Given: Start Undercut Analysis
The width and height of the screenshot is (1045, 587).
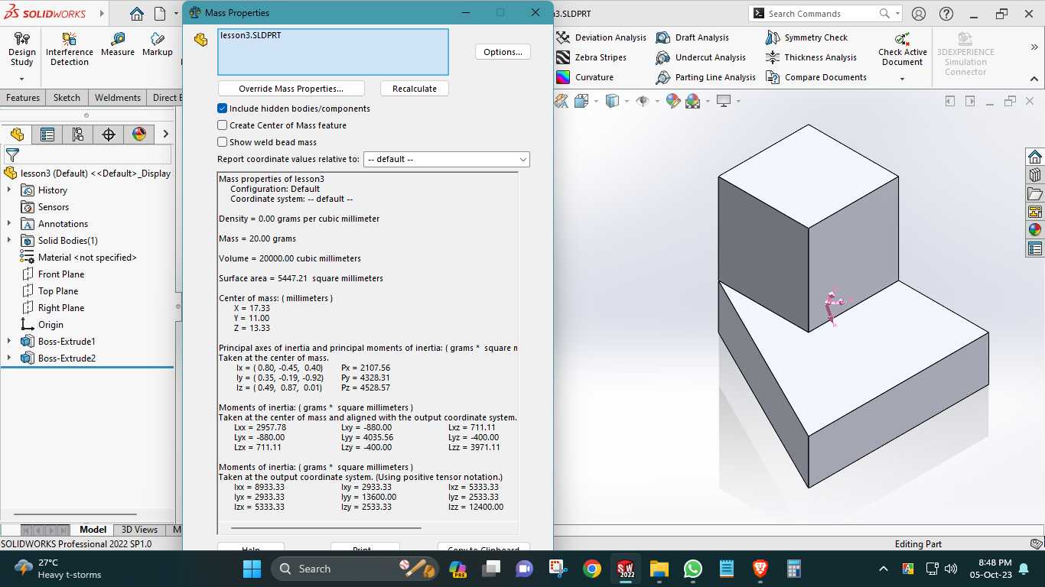Looking at the screenshot, I should pos(701,57).
